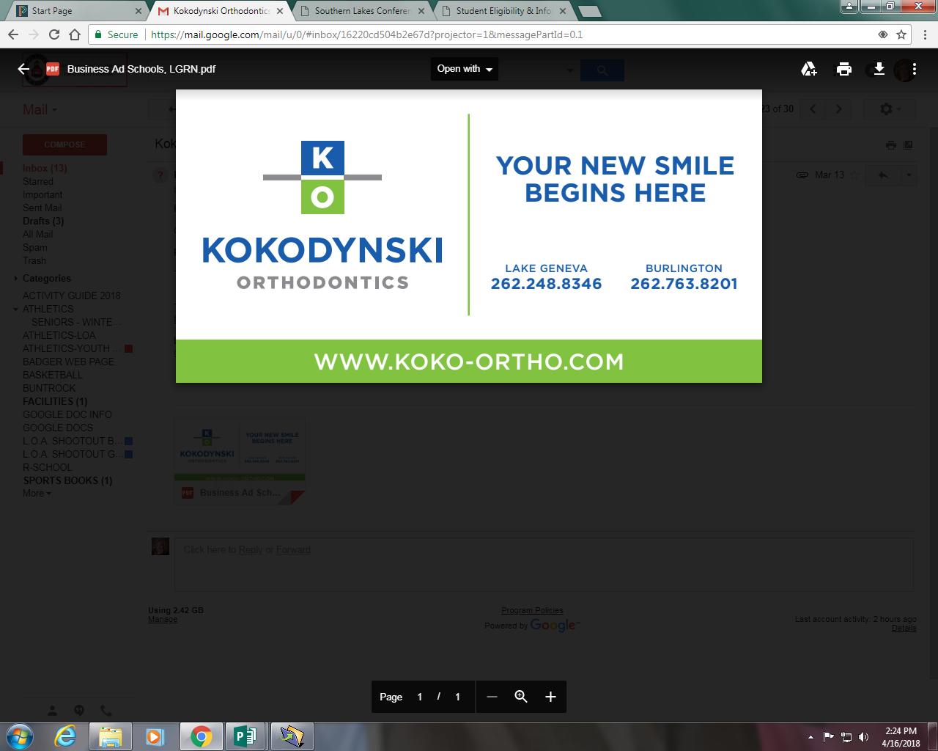Click the volume icon in system tray
The width and height of the screenshot is (938, 751).
coord(864,737)
